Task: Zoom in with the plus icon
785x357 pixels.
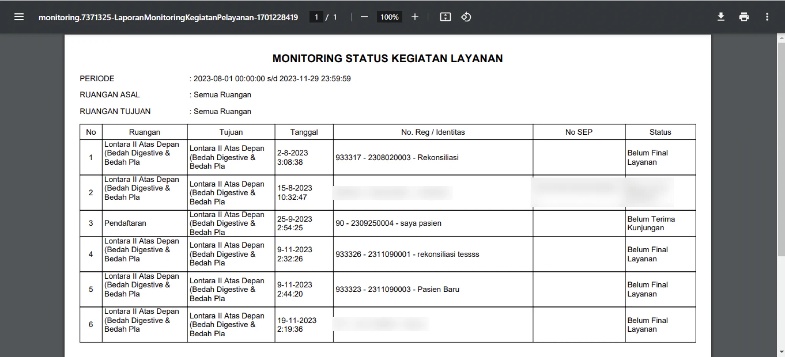Action: [x=415, y=17]
